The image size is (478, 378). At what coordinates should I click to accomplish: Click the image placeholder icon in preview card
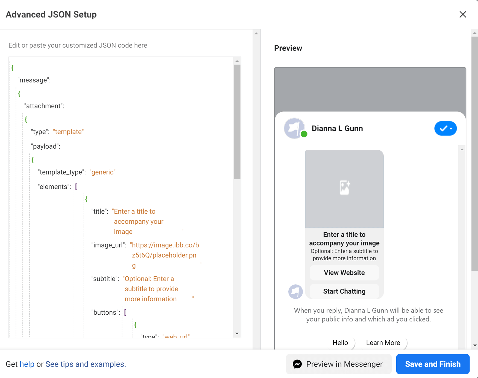click(344, 188)
